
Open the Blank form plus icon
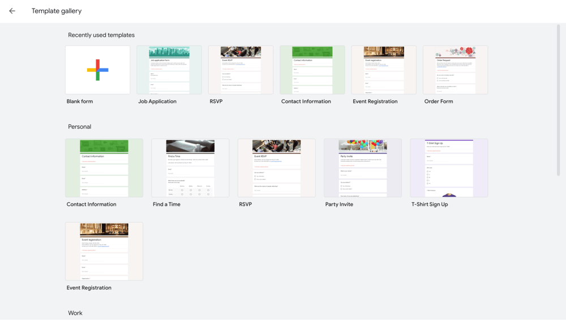[x=97, y=70]
